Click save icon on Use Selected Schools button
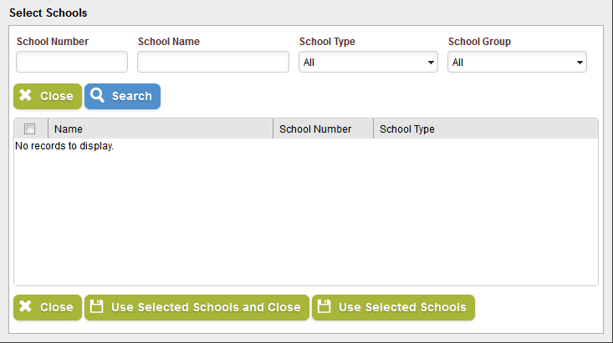The width and height of the screenshot is (613, 343). [324, 307]
